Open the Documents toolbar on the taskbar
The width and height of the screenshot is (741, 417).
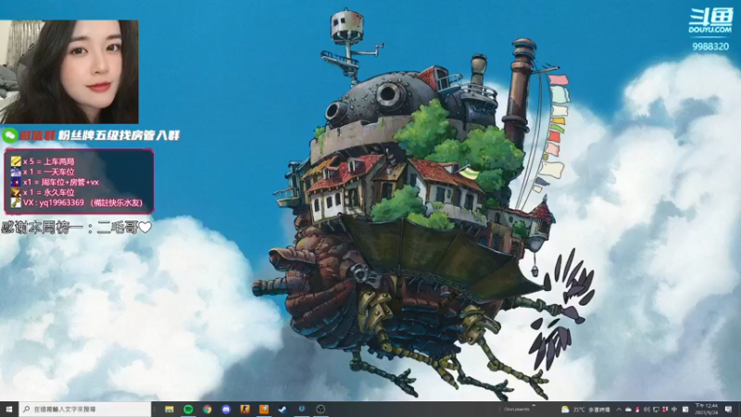pos(517,410)
